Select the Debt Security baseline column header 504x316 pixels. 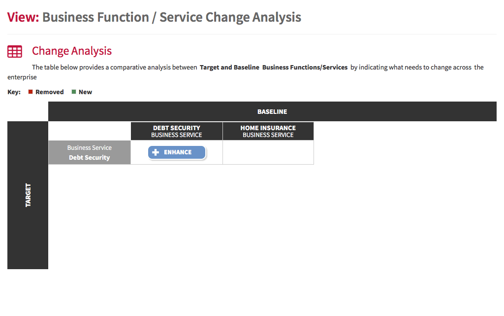click(x=177, y=131)
